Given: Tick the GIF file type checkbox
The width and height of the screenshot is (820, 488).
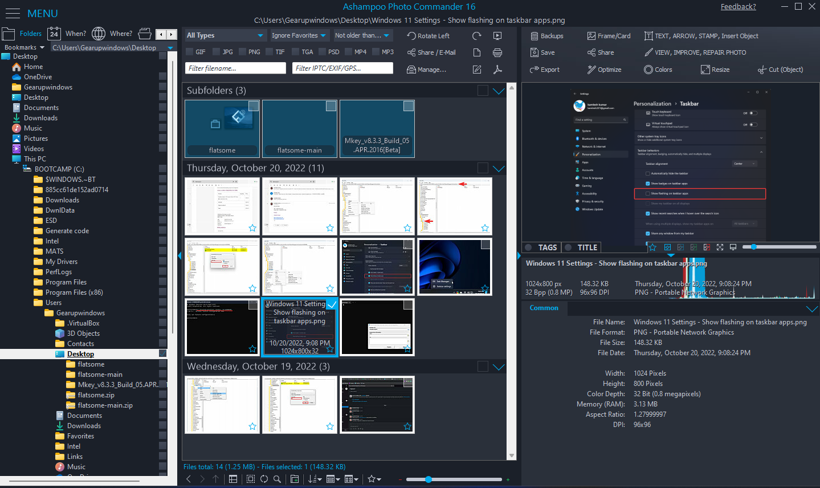Looking at the screenshot, I should pyautogui.click(x=190, y=52).
